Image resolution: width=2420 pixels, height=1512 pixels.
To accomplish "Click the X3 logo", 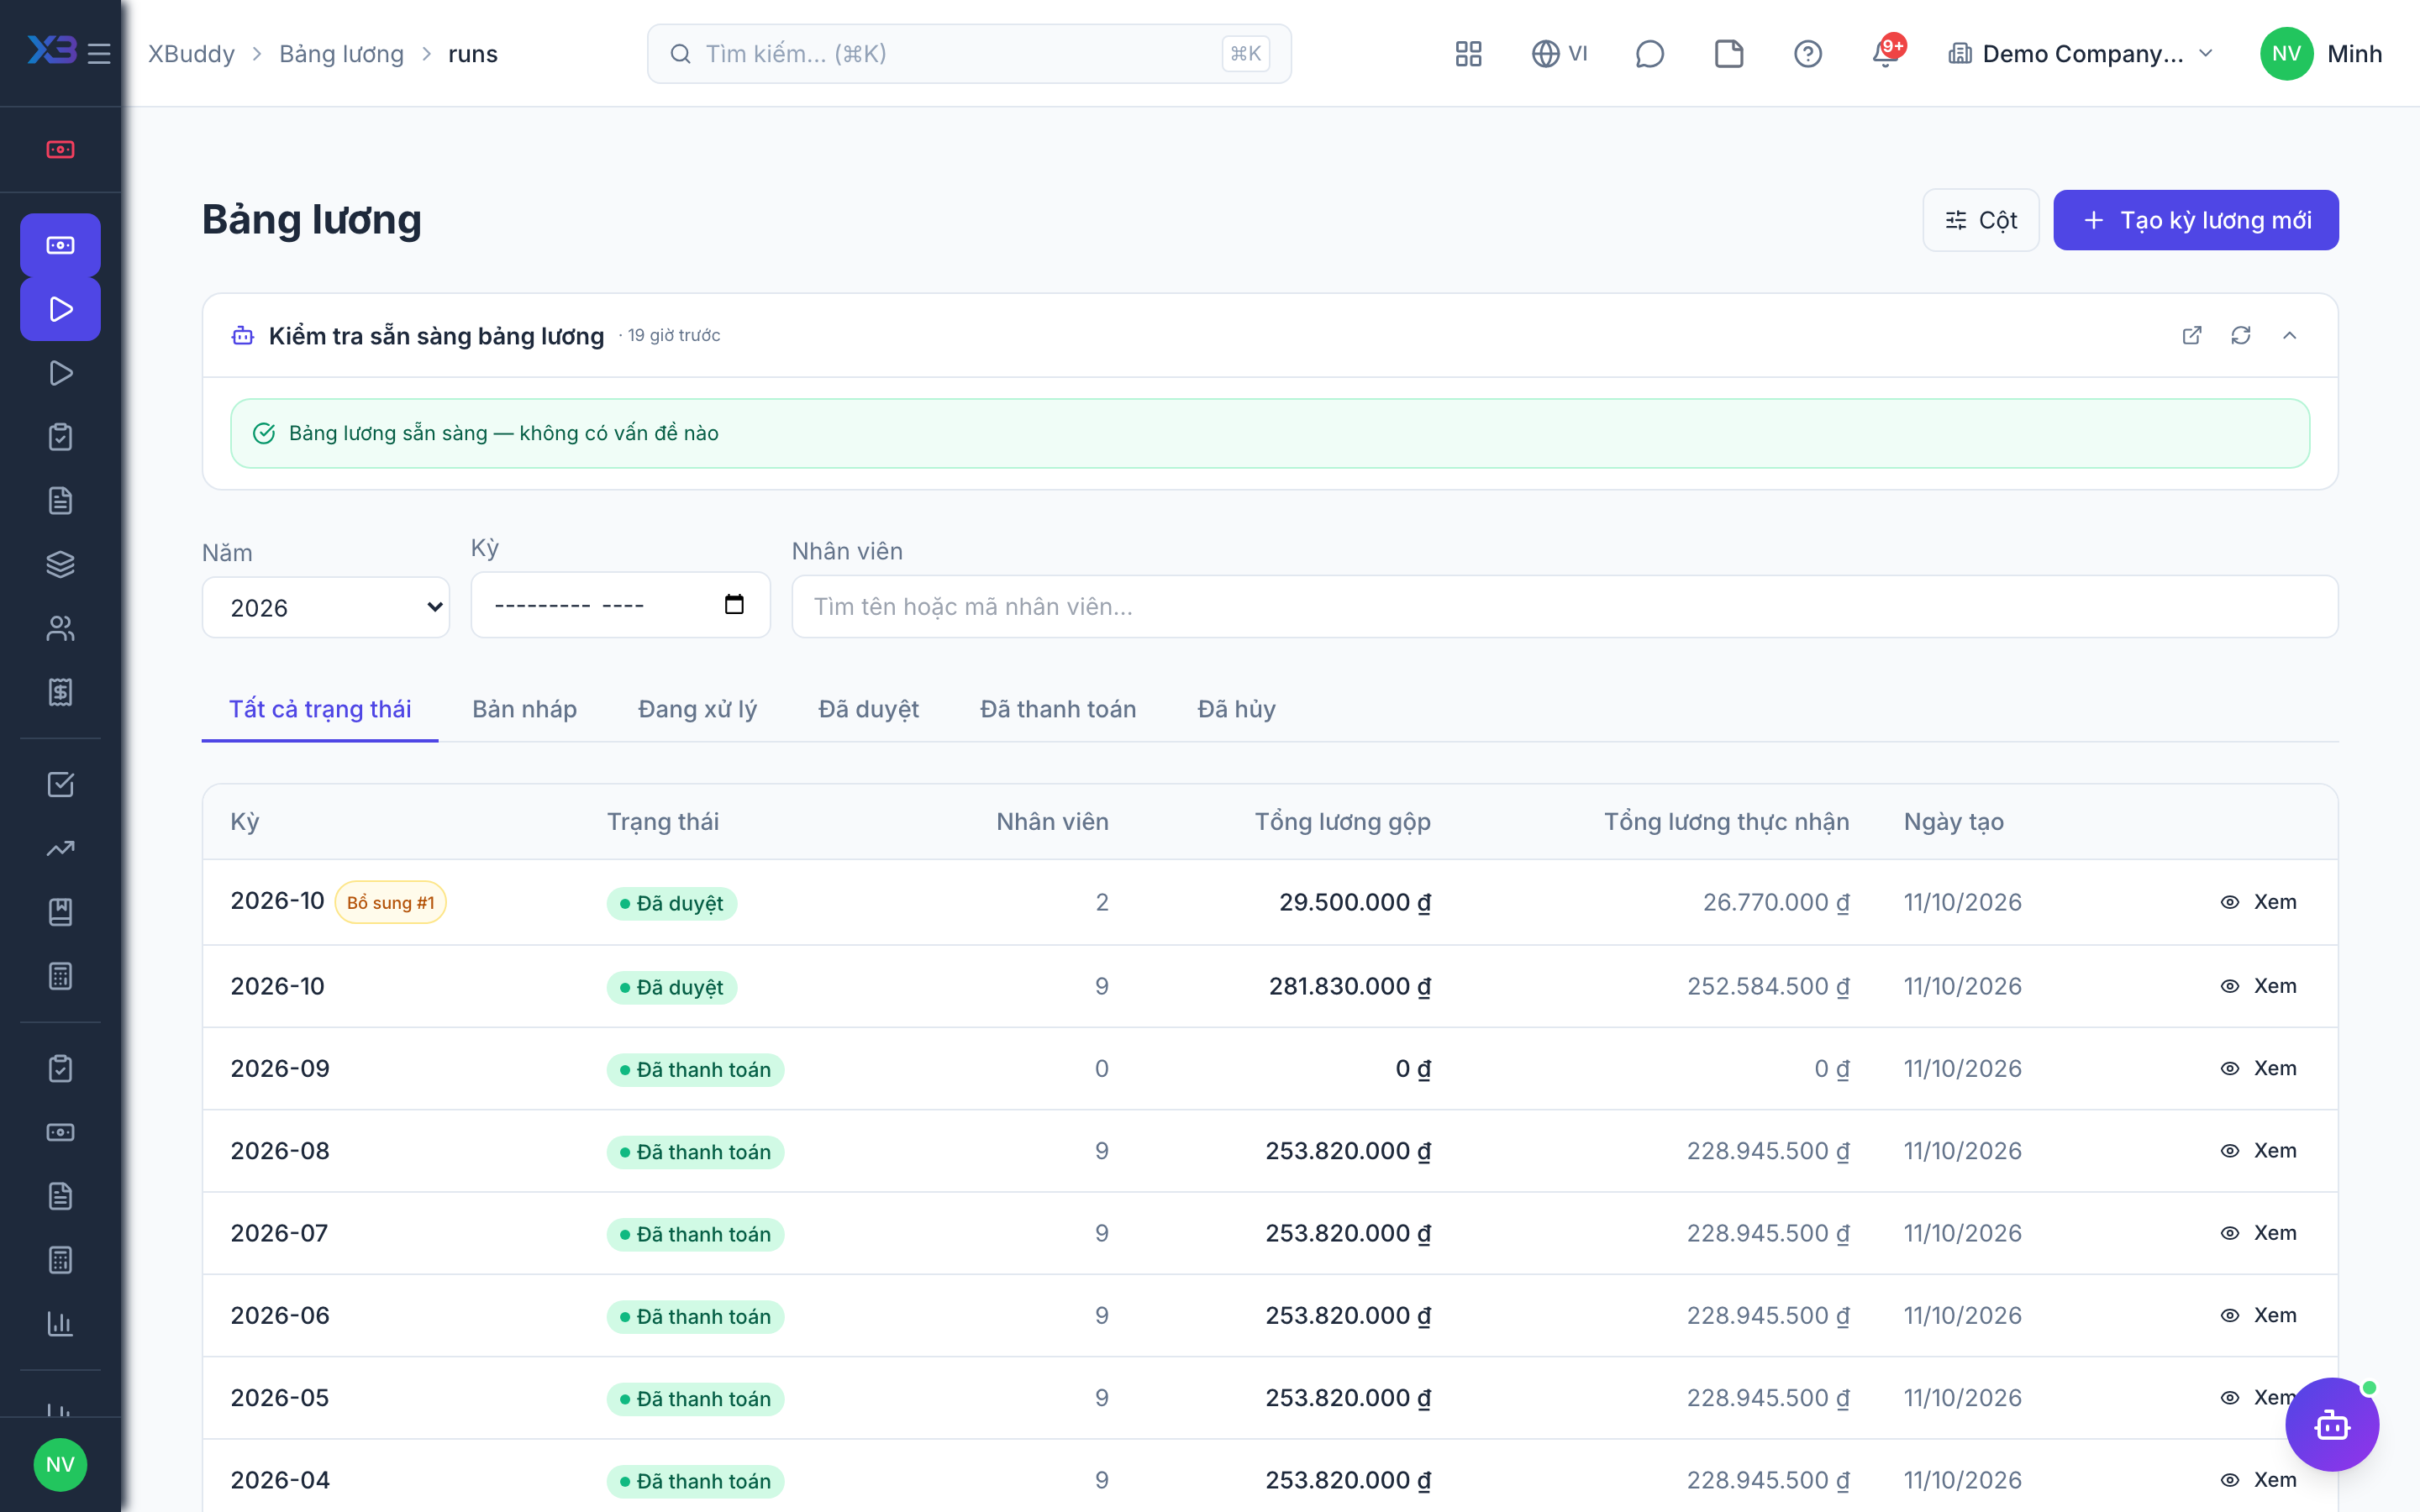I will 51,50.
